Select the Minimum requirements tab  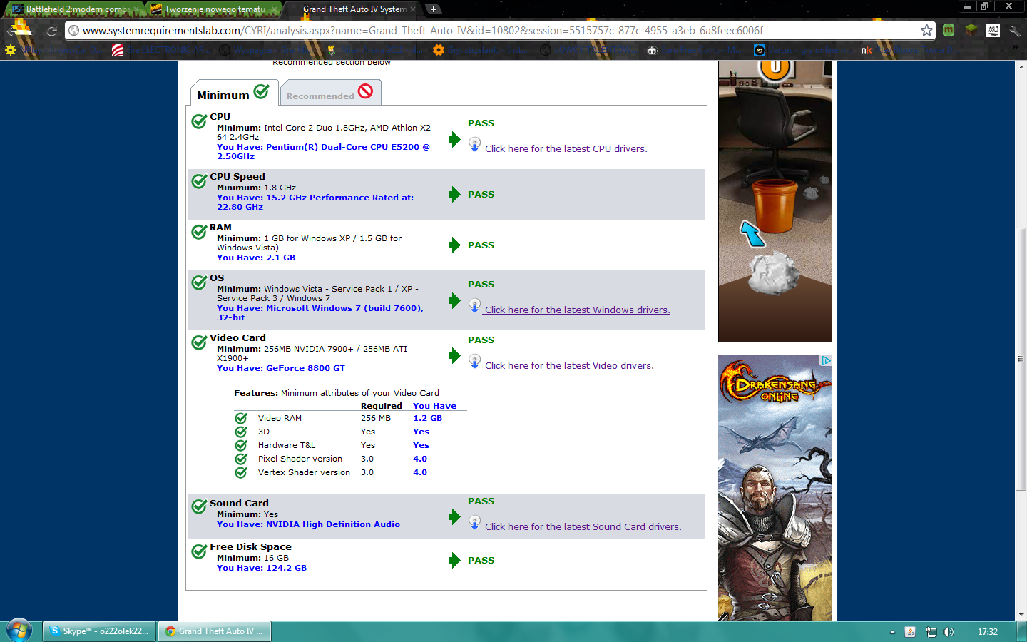[233, 93]
